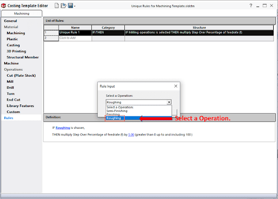
Task: Select 3D Printing material option
Action: tap(16, 51)
